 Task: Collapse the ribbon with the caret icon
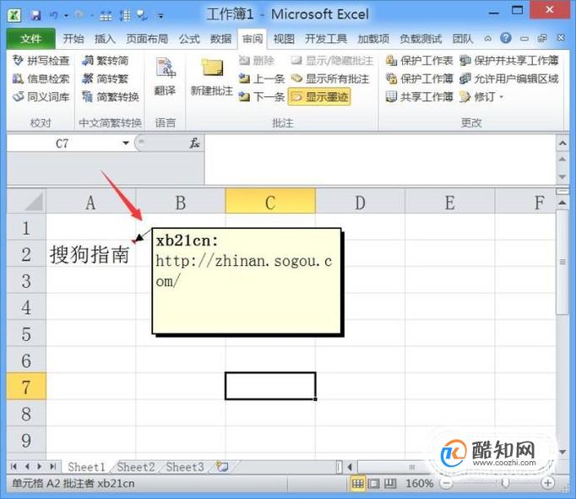coord(487,38)
